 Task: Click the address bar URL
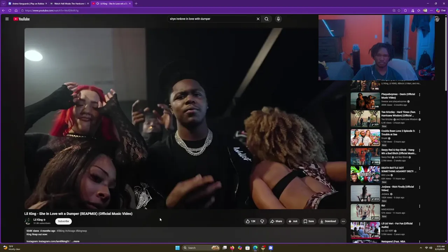pyautogui.click(x=51, y=10)
